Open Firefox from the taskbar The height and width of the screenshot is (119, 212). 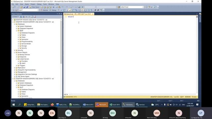coord(52,104)
